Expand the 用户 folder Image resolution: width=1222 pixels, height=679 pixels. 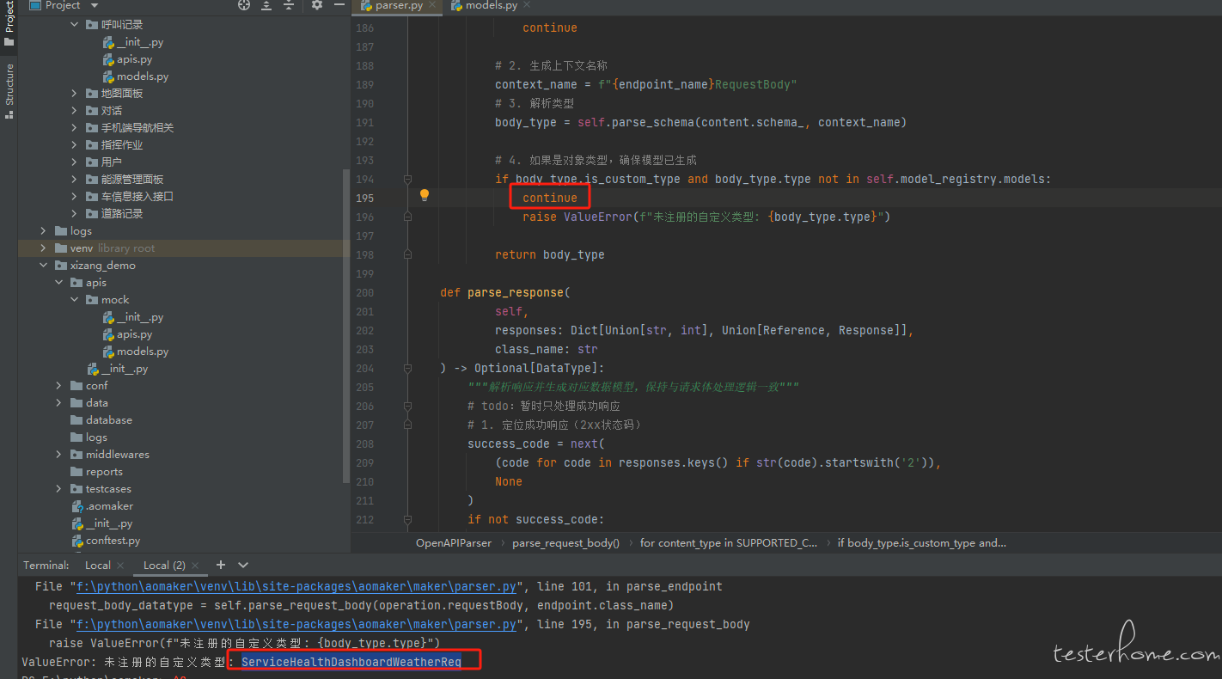75,162
